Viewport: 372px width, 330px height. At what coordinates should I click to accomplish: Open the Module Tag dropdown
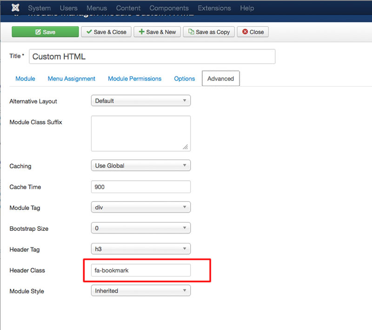(140, 207)
